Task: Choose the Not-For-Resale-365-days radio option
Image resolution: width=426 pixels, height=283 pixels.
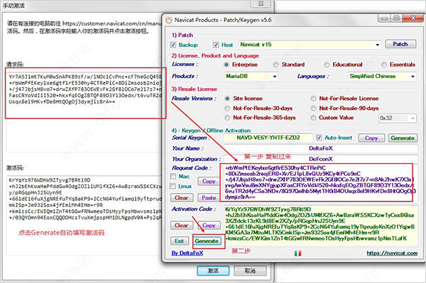Action: point(227,118)
